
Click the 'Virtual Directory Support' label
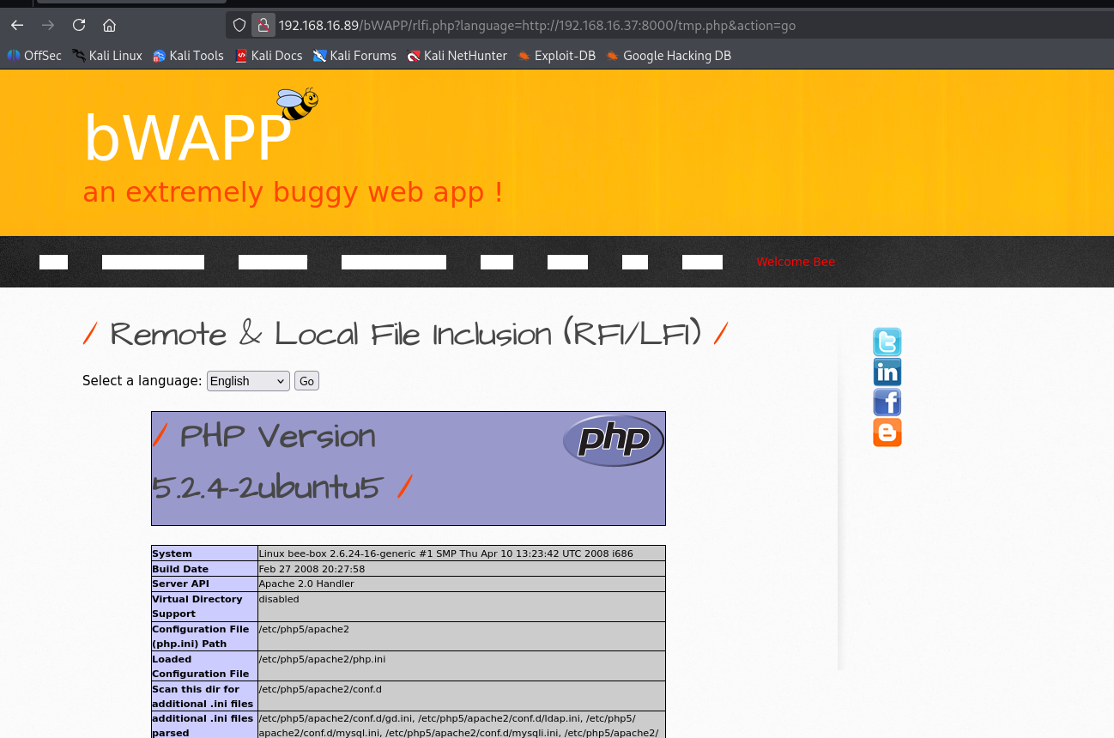[x=197, y=607]
